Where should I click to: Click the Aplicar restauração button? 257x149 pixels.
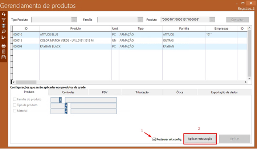200,139
